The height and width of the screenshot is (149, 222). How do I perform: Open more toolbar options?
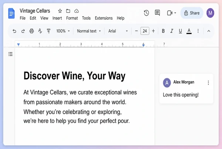[198, 31]
